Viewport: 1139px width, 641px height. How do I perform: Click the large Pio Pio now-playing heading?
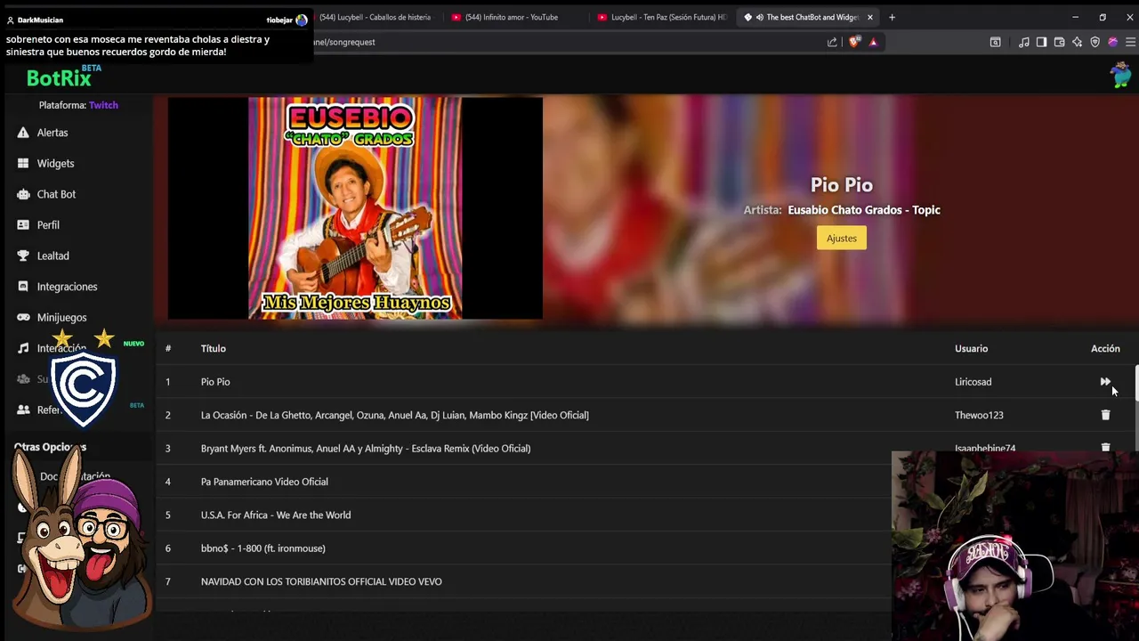(841, 184)
